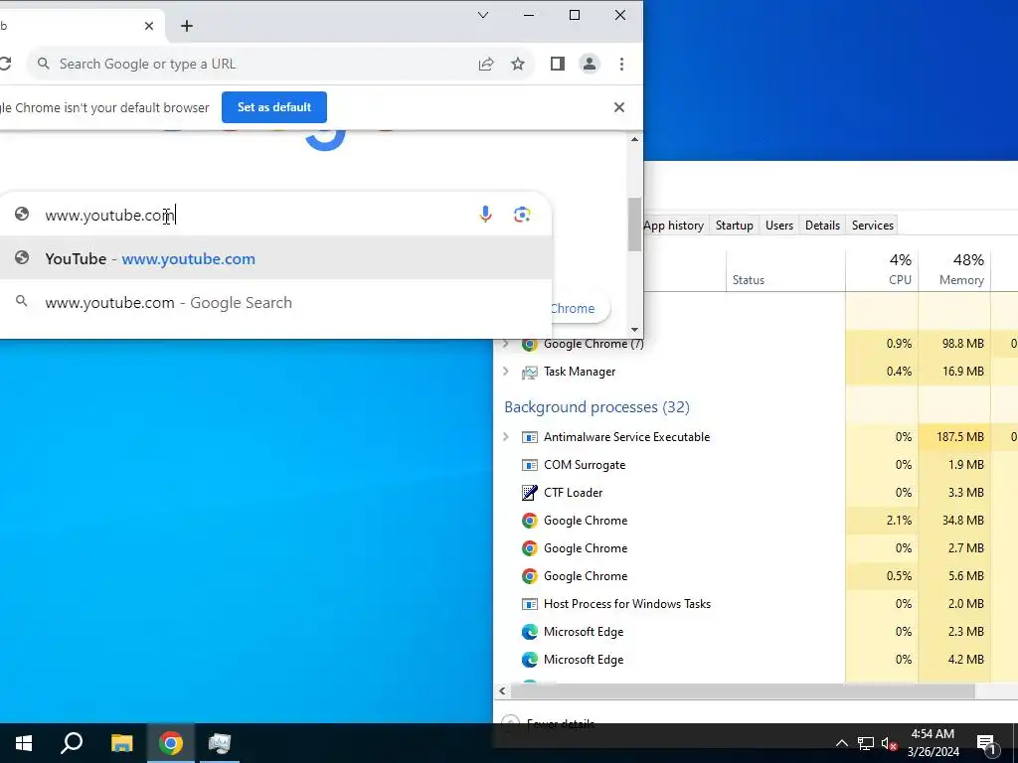Toggle Chrome side panel icon
The height and width of the screenshot is (763, 1018).
pyautogui.click(x=557, y=64)
